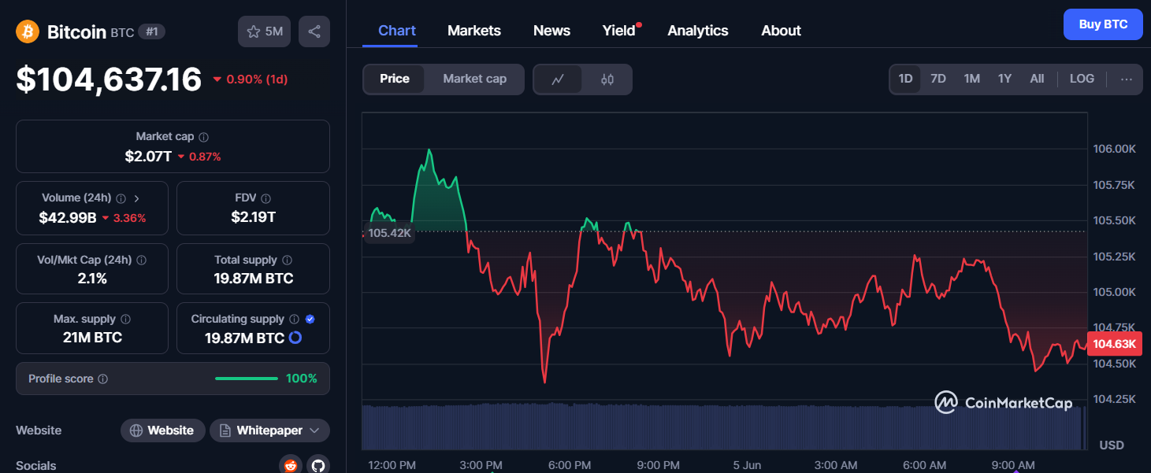Open the share options icon
Viewport: 1151px width, 473px height.
pyautogui.click(x=314, y=31)
